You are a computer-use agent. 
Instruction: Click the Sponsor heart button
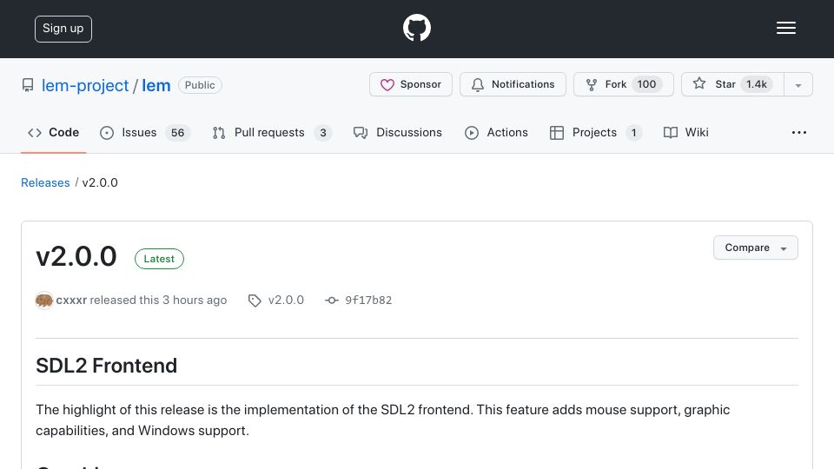(x=411, y=84)
